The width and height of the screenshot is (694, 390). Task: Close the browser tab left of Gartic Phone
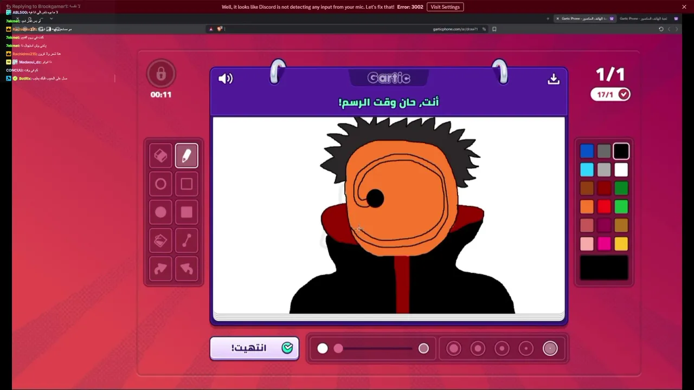tap(557, 18)
